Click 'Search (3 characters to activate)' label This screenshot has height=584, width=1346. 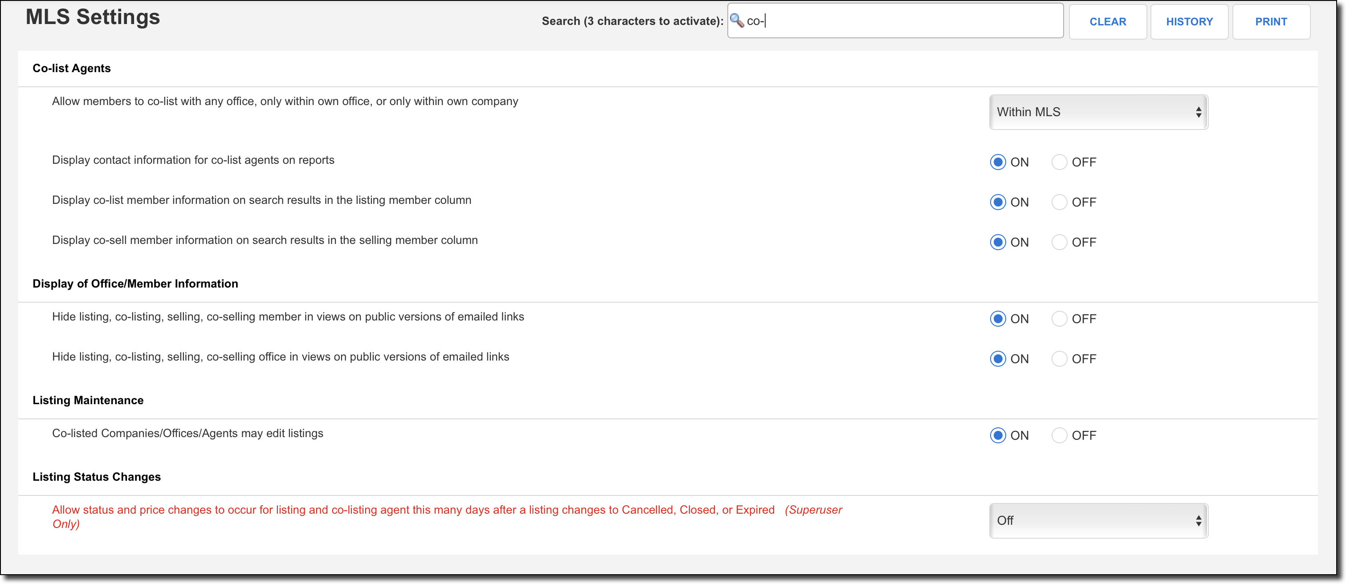pyautogui.click(x=632, y=21)
